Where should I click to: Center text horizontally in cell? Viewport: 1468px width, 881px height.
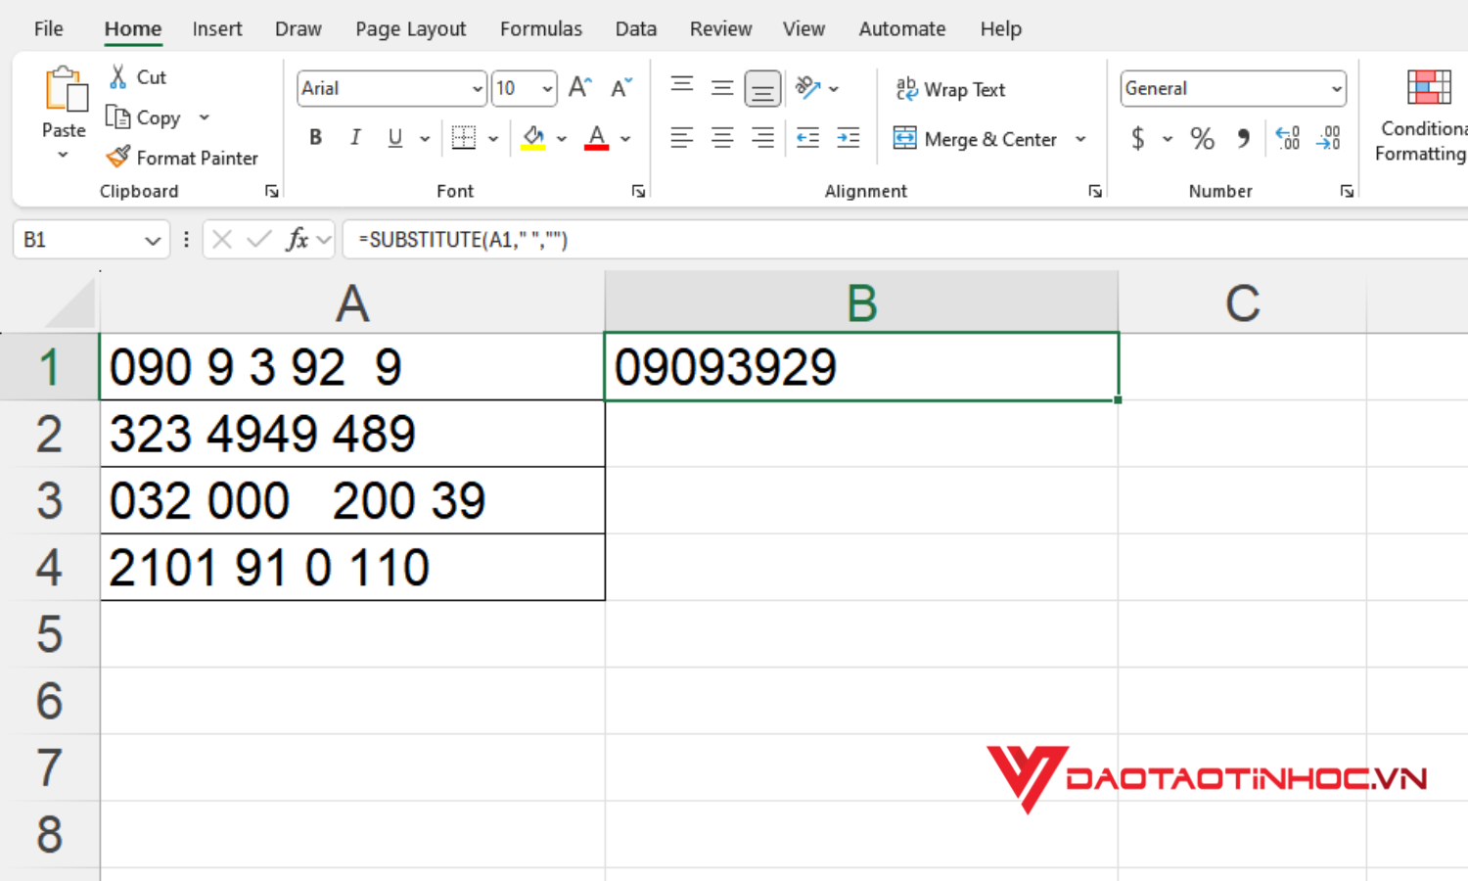(722, 138)
